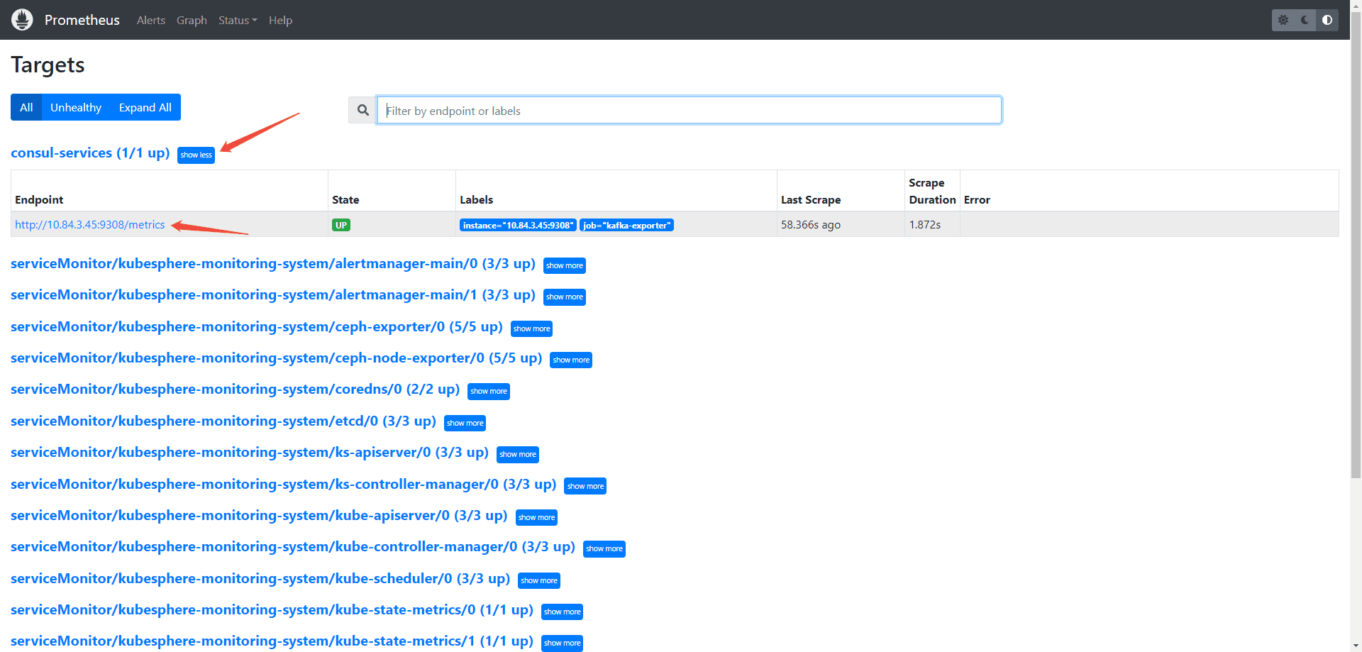
Task: Click the scrollbar up arrow
Action: [1356, 5]
